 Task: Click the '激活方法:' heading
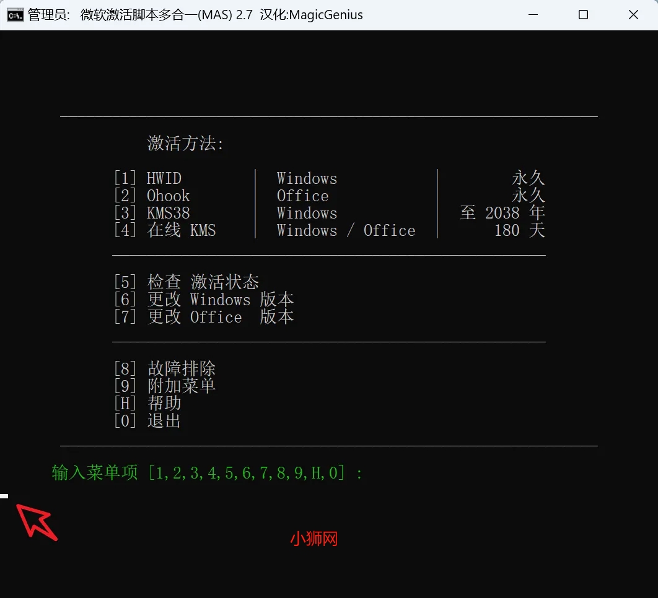click(185, 144)
